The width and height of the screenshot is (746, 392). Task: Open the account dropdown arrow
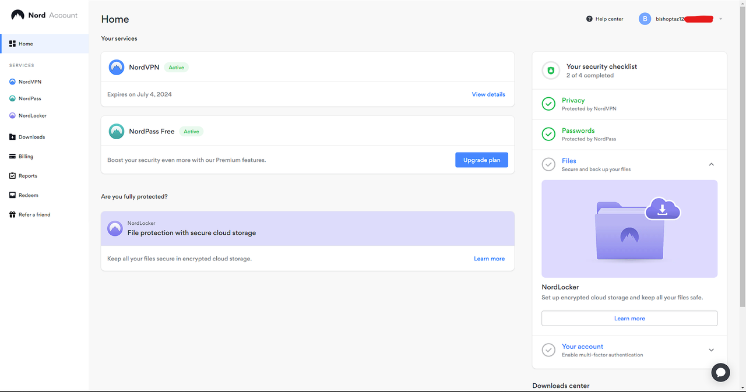[721, 19]
